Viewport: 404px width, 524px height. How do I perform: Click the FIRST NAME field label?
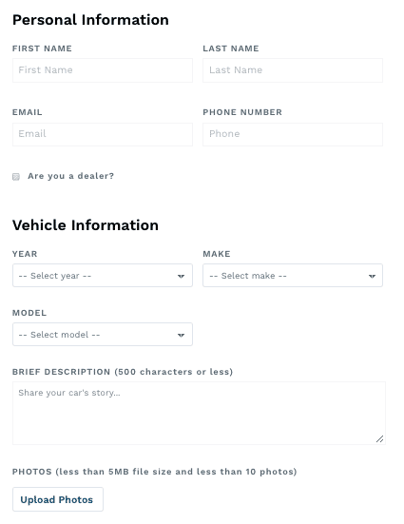click(x=42, y=49)
